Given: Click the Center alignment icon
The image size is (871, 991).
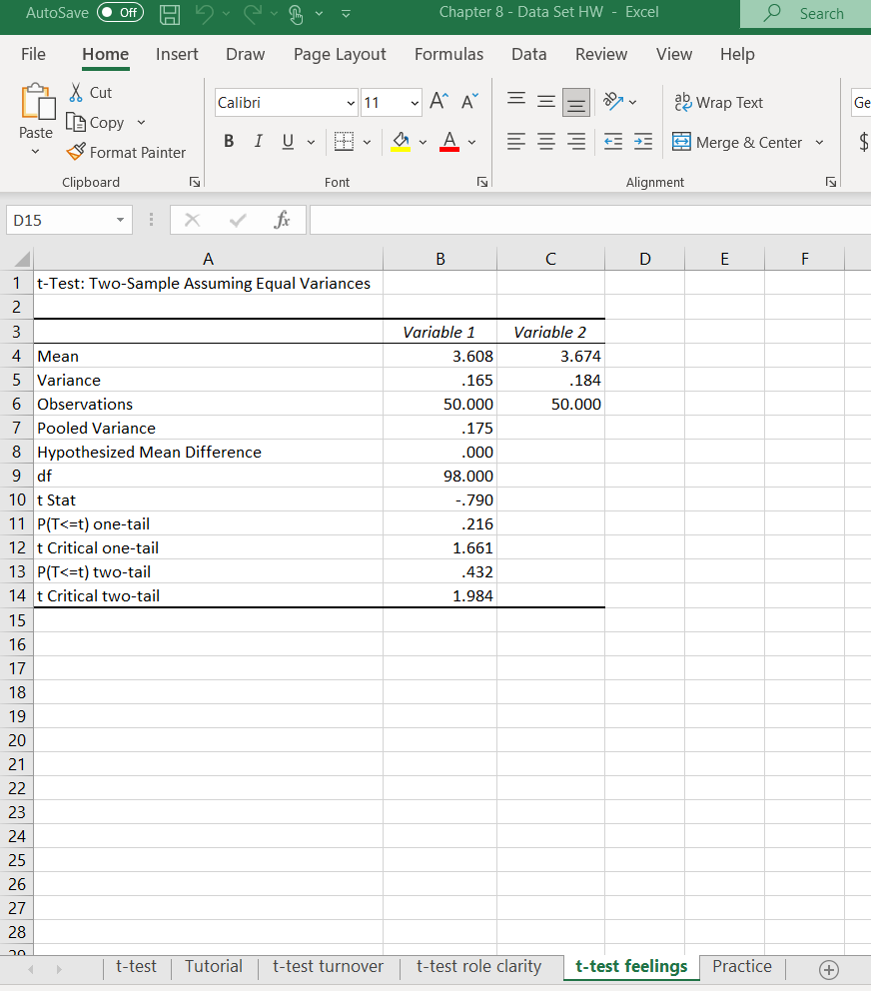Looking at the screenshot, I should click(545, 141).
